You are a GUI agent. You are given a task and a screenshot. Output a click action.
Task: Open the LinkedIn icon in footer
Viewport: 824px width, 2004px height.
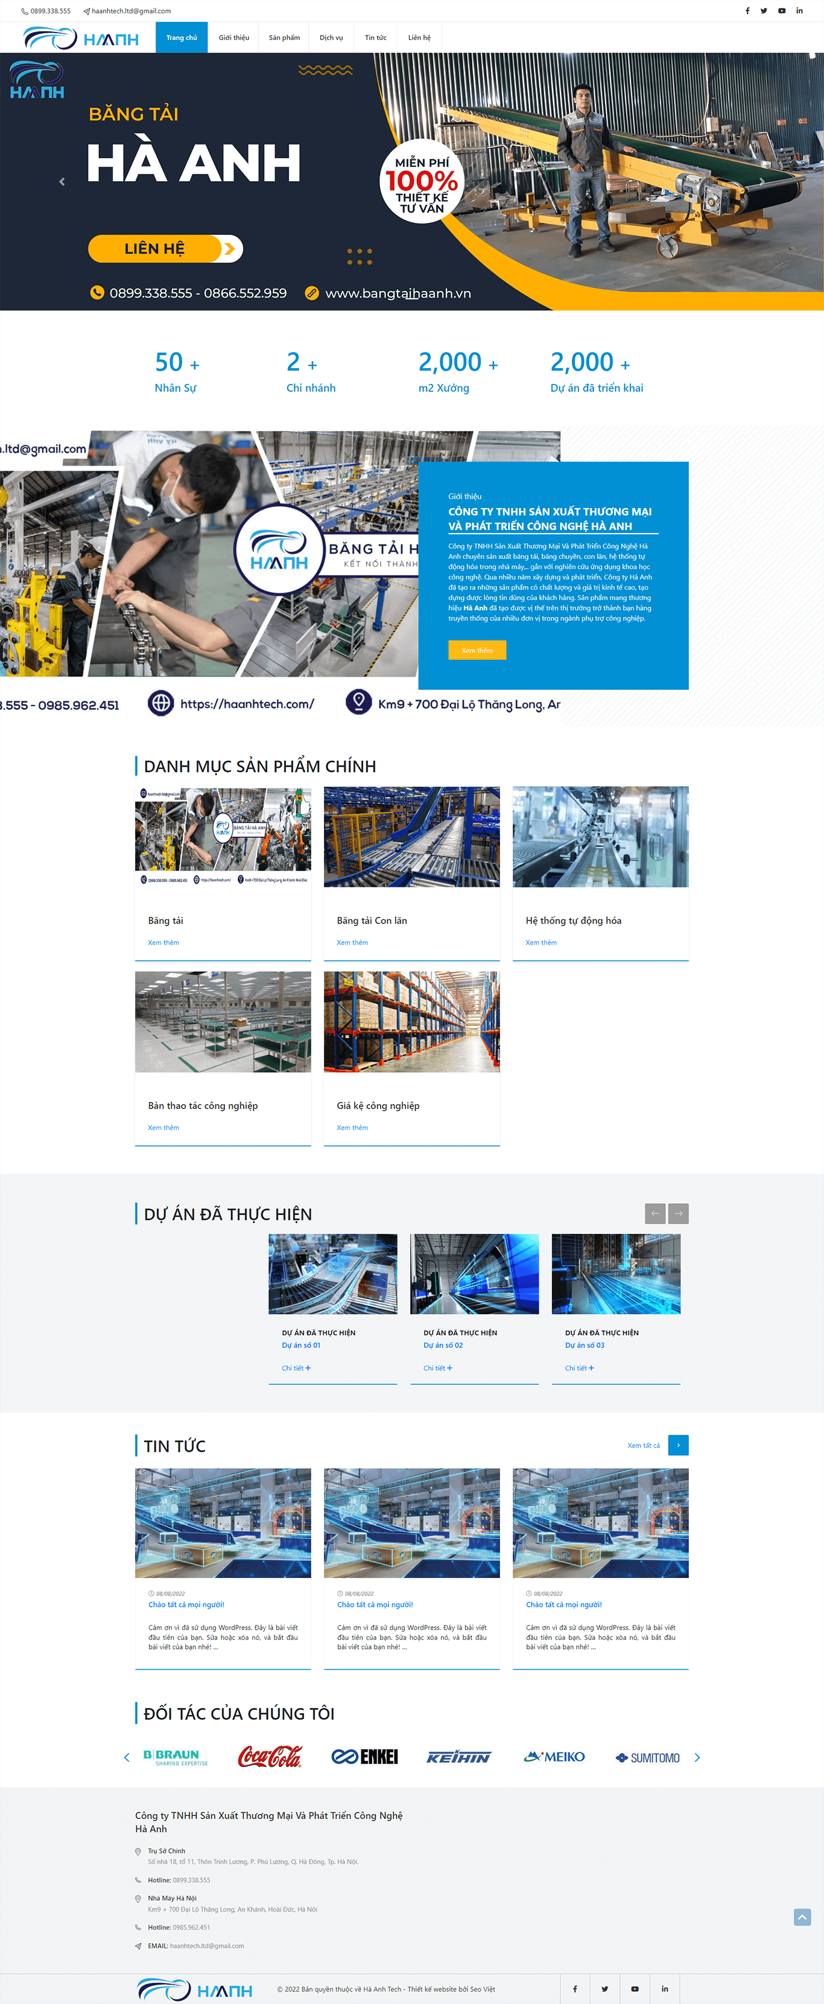coord(664,1988)
